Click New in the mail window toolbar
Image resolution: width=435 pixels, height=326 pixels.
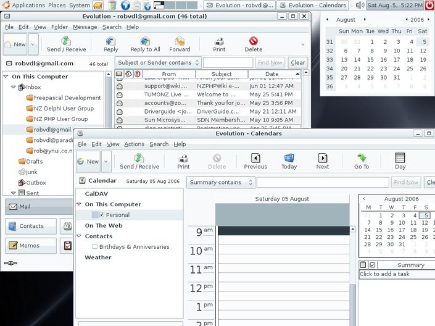click(x=15, y=44)
